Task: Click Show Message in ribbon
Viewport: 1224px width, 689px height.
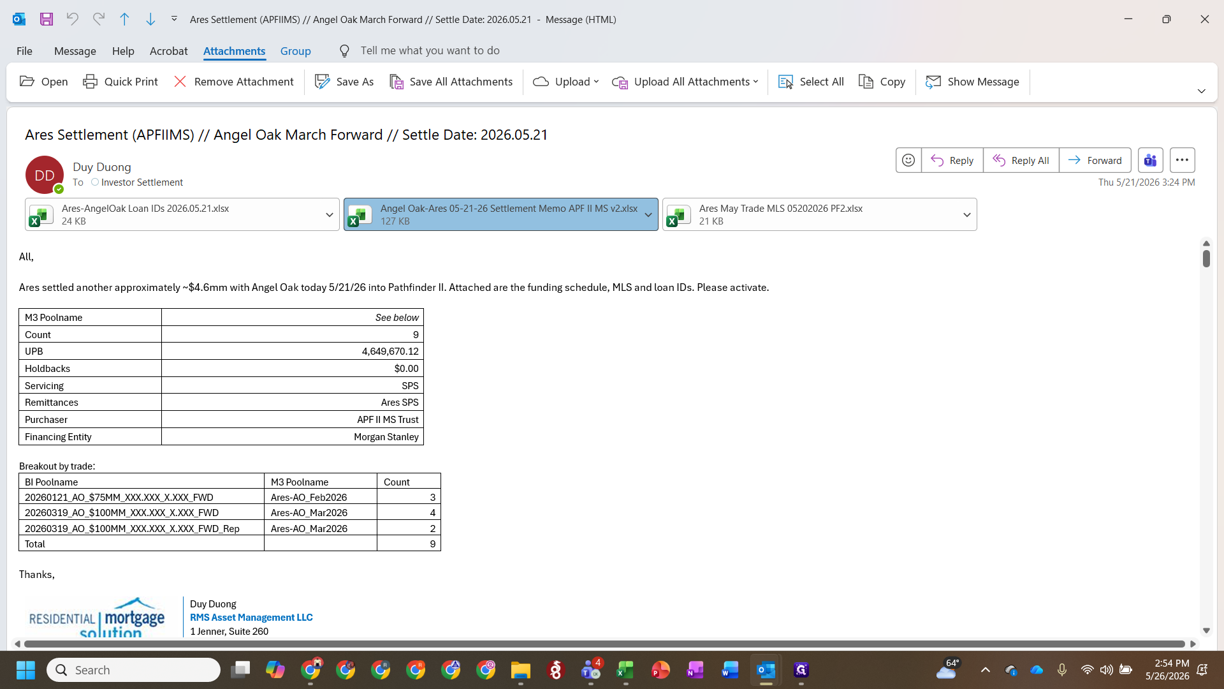Action: 973,82
